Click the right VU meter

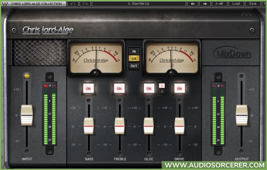pyautogui.click(x=172, y=58)
